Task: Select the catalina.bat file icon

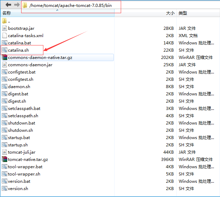Action: pyautogui.click(x=5, y=43)
